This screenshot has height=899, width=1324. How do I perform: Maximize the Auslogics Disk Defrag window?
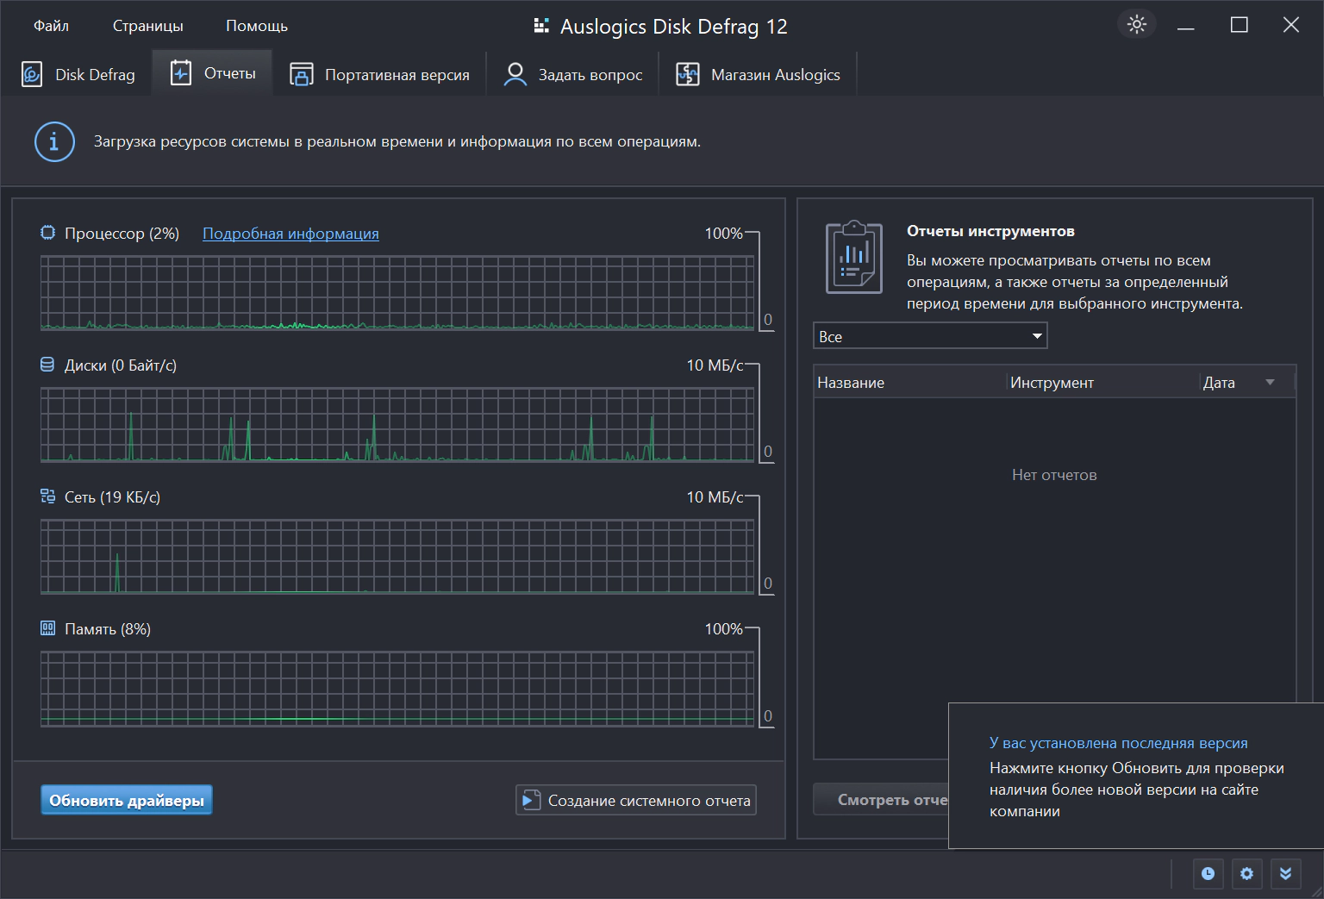coord(1240,25)
